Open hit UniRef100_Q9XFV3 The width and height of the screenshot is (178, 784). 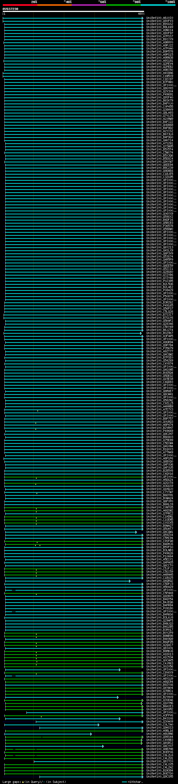click(160, 21)
